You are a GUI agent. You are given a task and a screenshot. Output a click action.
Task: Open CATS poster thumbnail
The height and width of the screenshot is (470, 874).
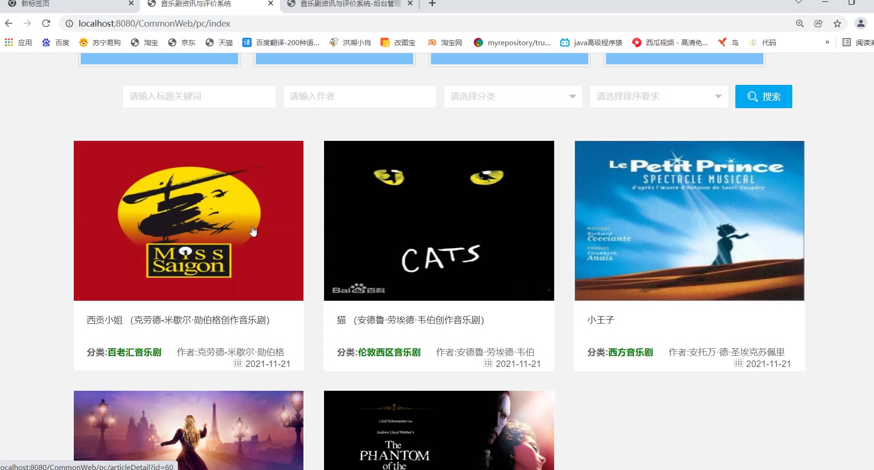[x=439, y=221]
